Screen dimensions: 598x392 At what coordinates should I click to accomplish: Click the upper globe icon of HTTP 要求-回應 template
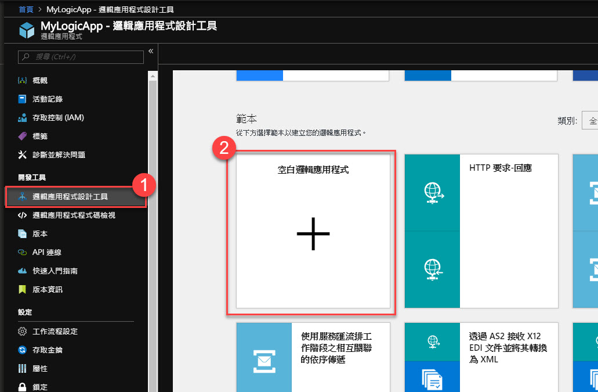tap(434, 193)
